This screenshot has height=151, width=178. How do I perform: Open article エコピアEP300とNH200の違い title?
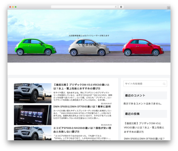pos(82,130)
